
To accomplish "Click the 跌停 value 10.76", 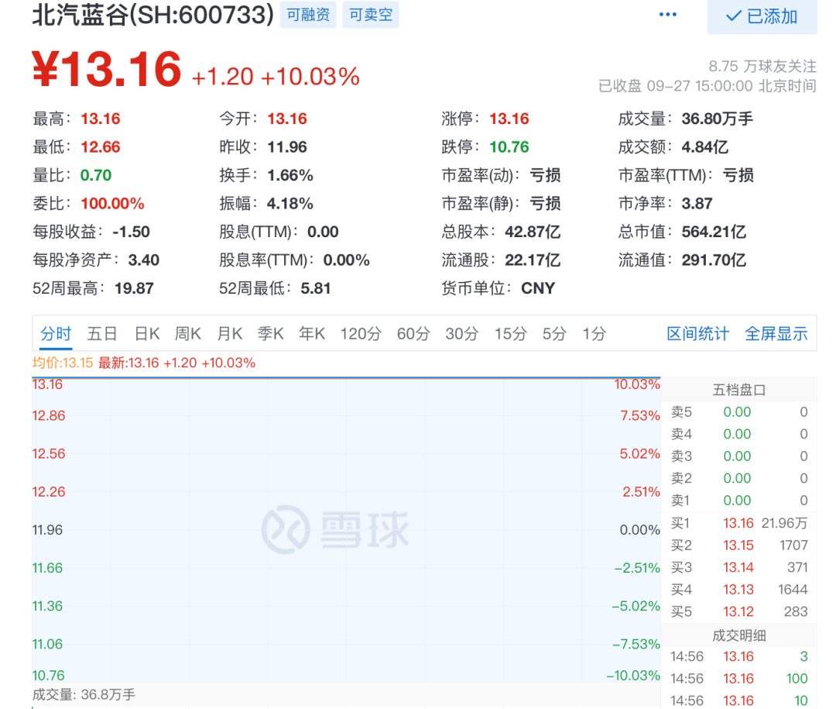I will click(x=509, y=146).
